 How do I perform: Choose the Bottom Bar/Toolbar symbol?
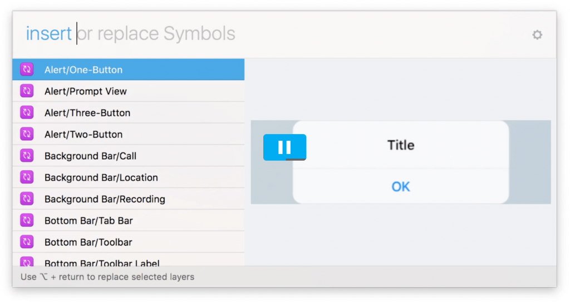[89, 242]
